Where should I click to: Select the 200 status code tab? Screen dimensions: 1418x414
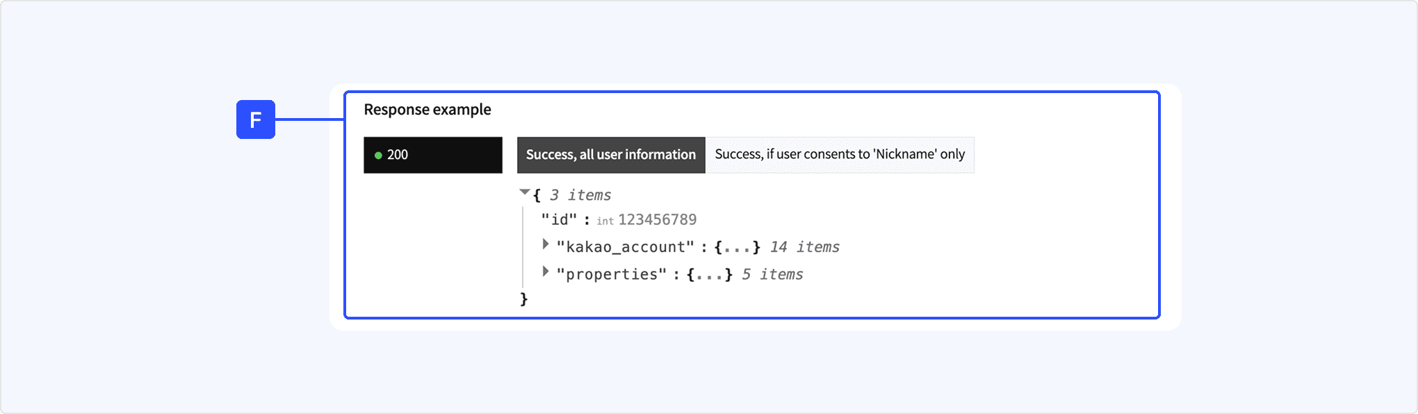[x=432, y=155]
